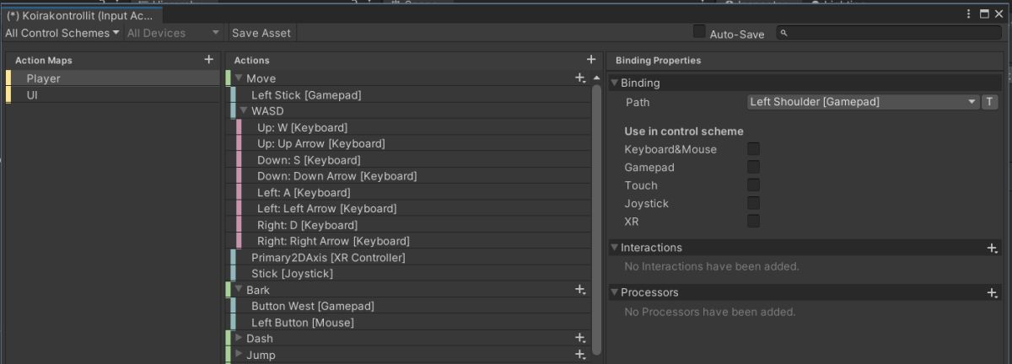
Task: Open the All Control Schemes dropdown
Action: point(62,33)
